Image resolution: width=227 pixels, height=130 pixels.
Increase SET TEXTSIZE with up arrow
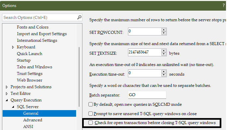tap(164, 51)
